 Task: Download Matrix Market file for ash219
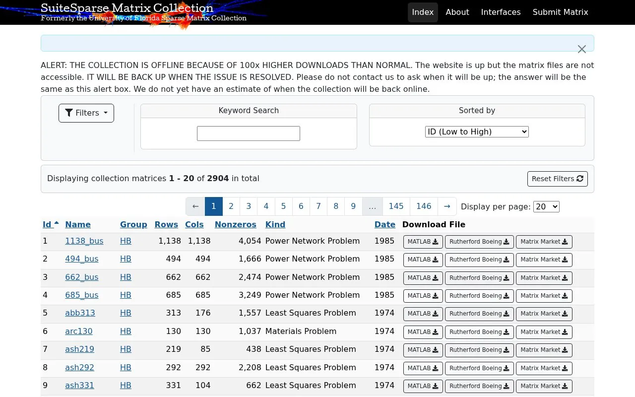pos(544,350)
